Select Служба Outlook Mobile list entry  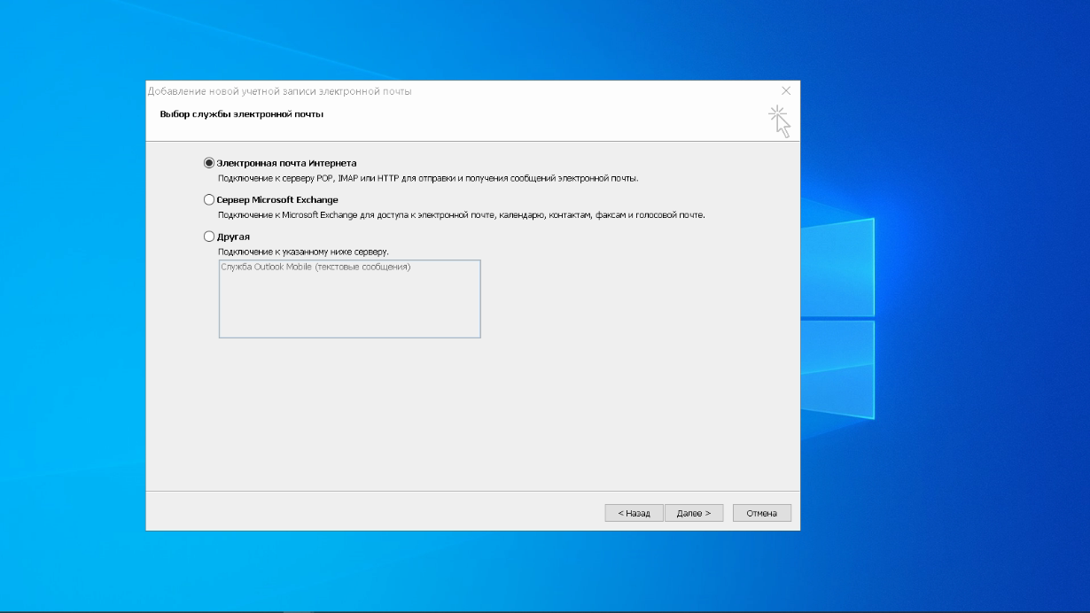pyautogui.click(x=315, y=267)
